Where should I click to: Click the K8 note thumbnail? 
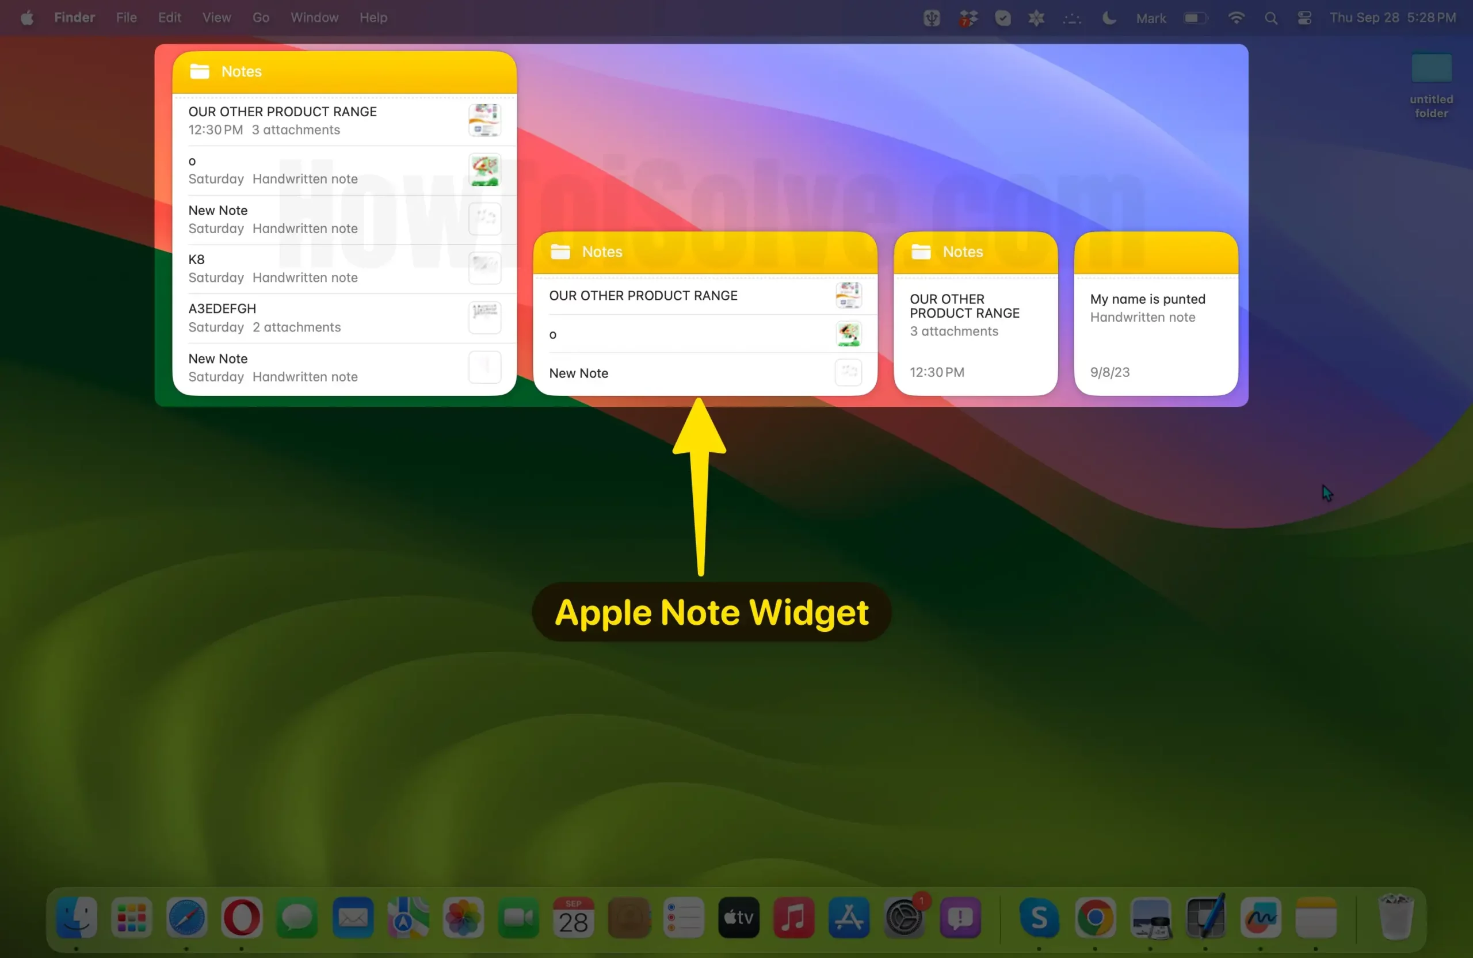point(484,268)
